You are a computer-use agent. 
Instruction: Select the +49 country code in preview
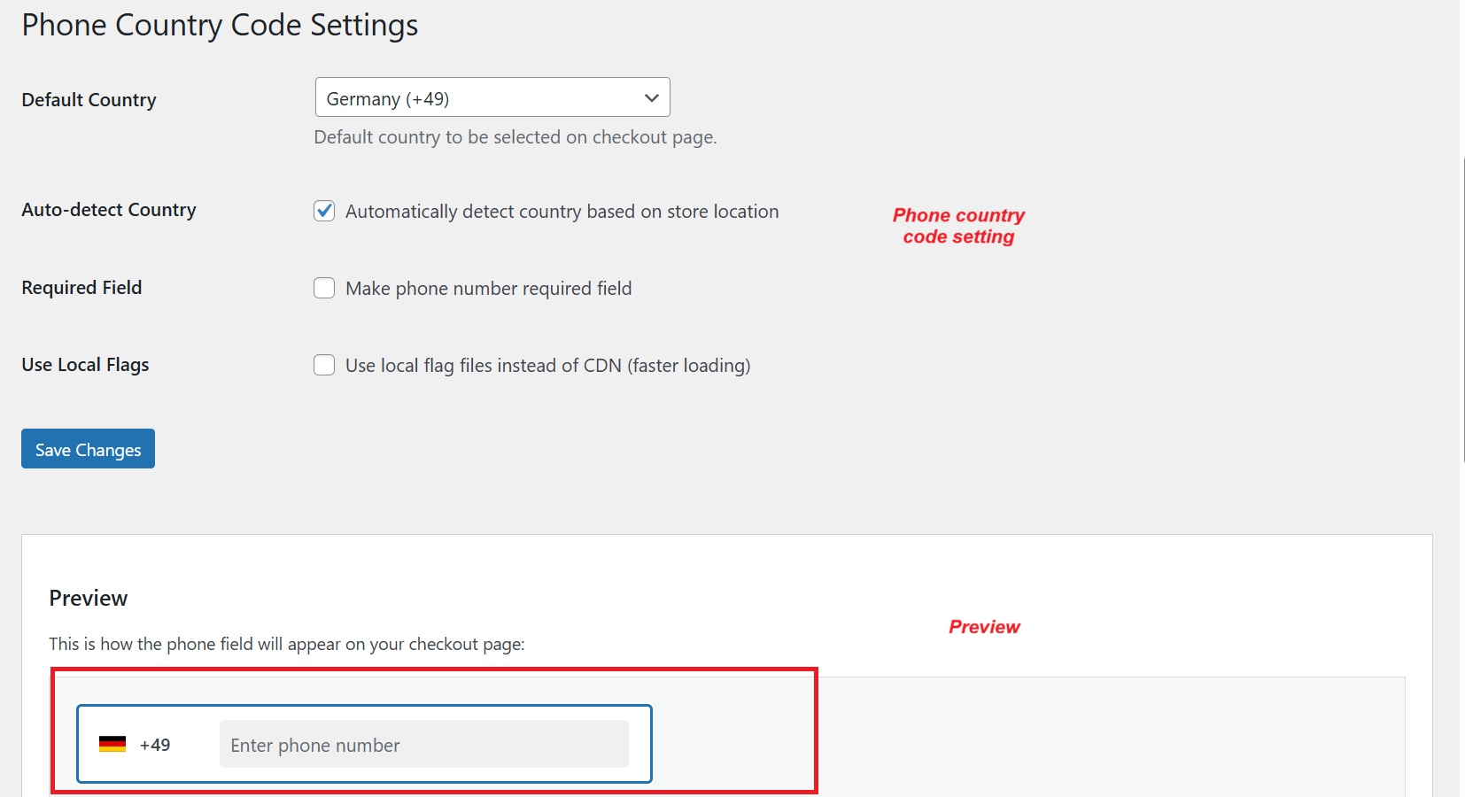point(155,745)
